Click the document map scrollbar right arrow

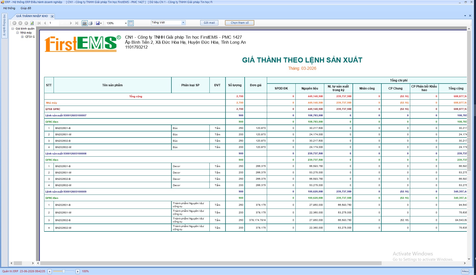coord(33,263)
